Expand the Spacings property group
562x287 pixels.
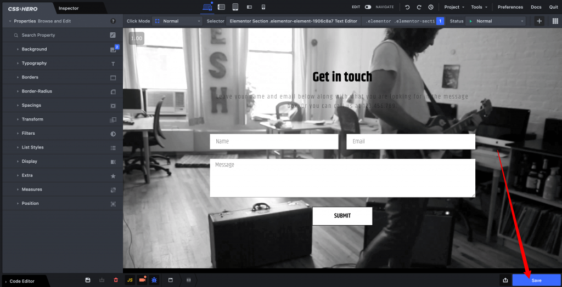pyautogui.click(x=63, y=105)
